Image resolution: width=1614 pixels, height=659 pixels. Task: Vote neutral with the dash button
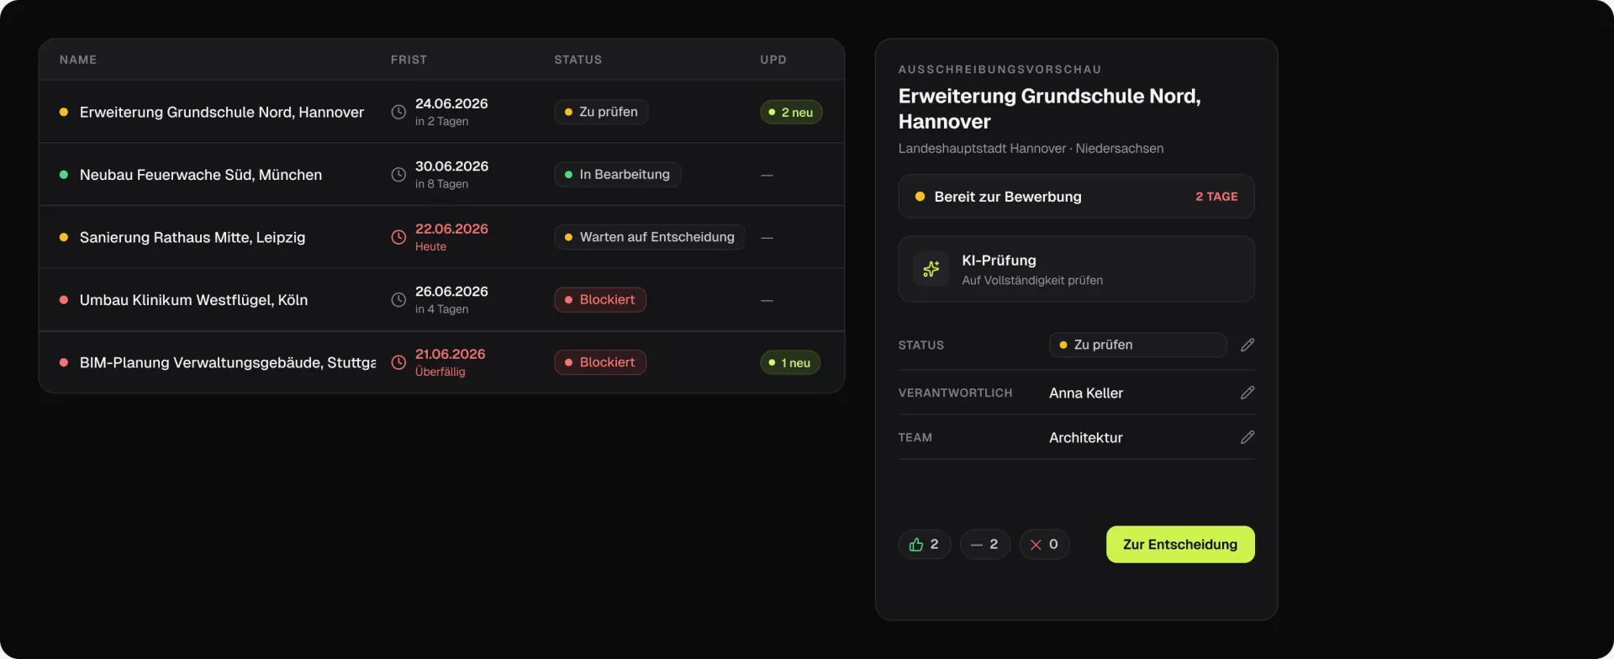click(985, 545)
